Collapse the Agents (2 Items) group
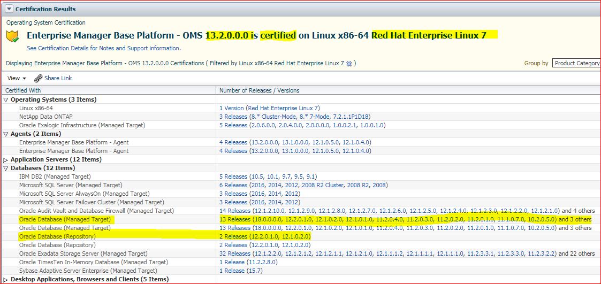Viewport: 601px width, 284px height. [x=6, y=134]
